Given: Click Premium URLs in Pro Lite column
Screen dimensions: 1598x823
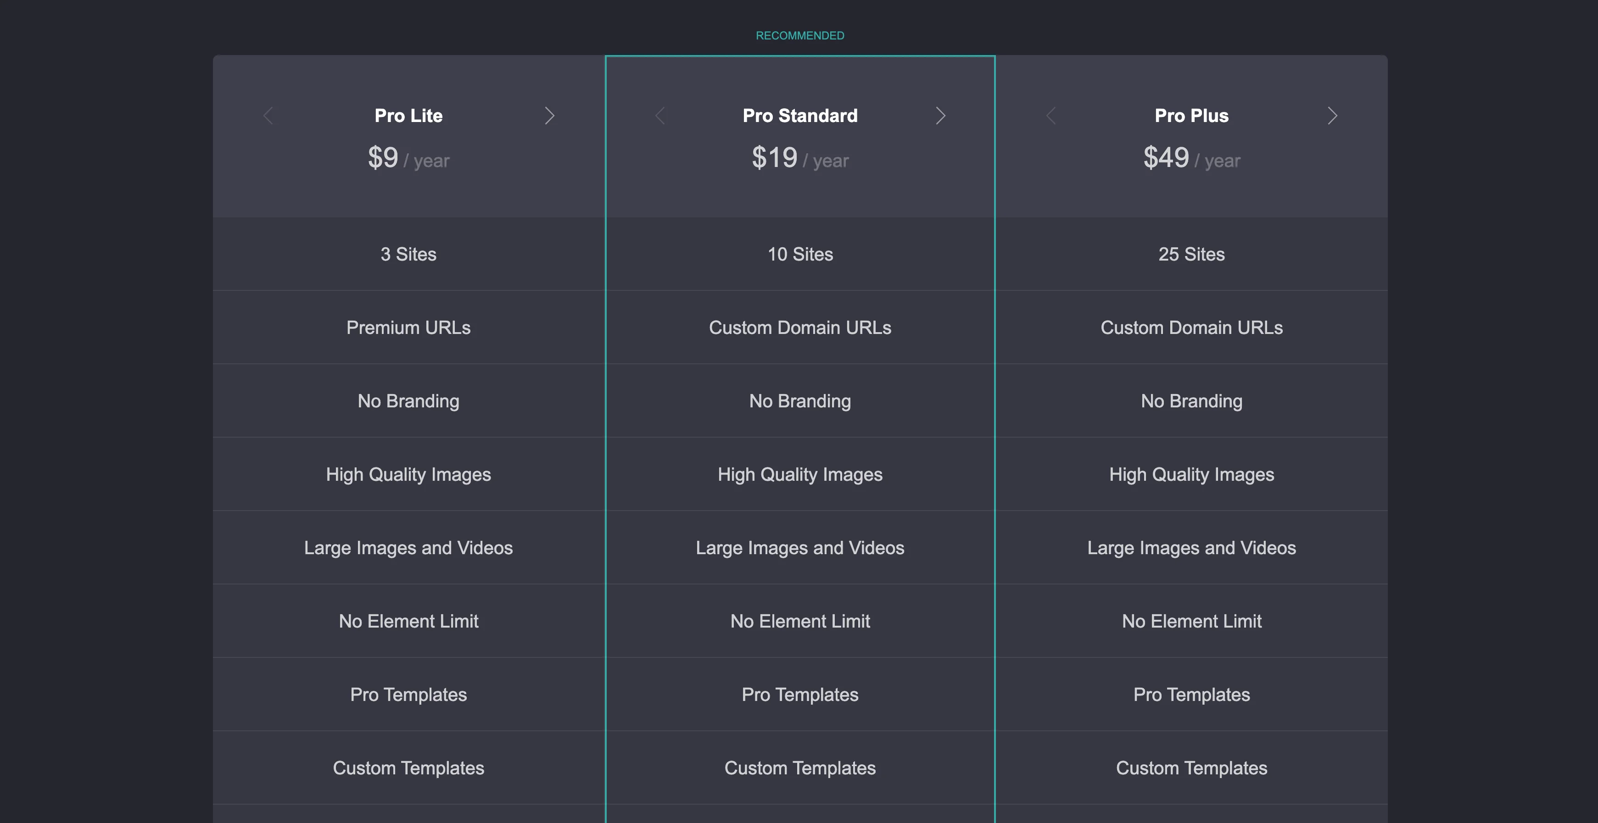Looking at the screenshot, I should 408,328.
